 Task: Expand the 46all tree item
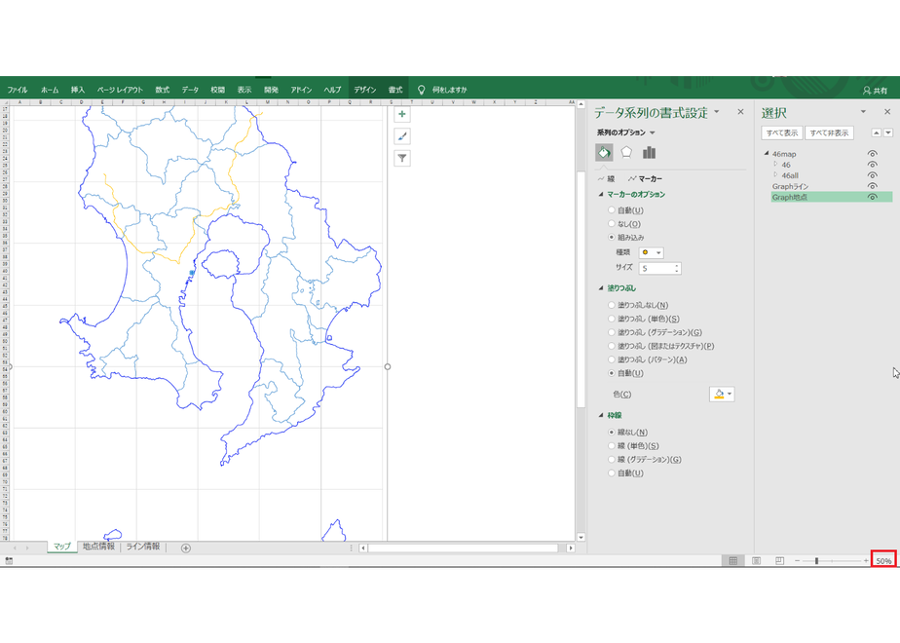(x=775, y=174)
